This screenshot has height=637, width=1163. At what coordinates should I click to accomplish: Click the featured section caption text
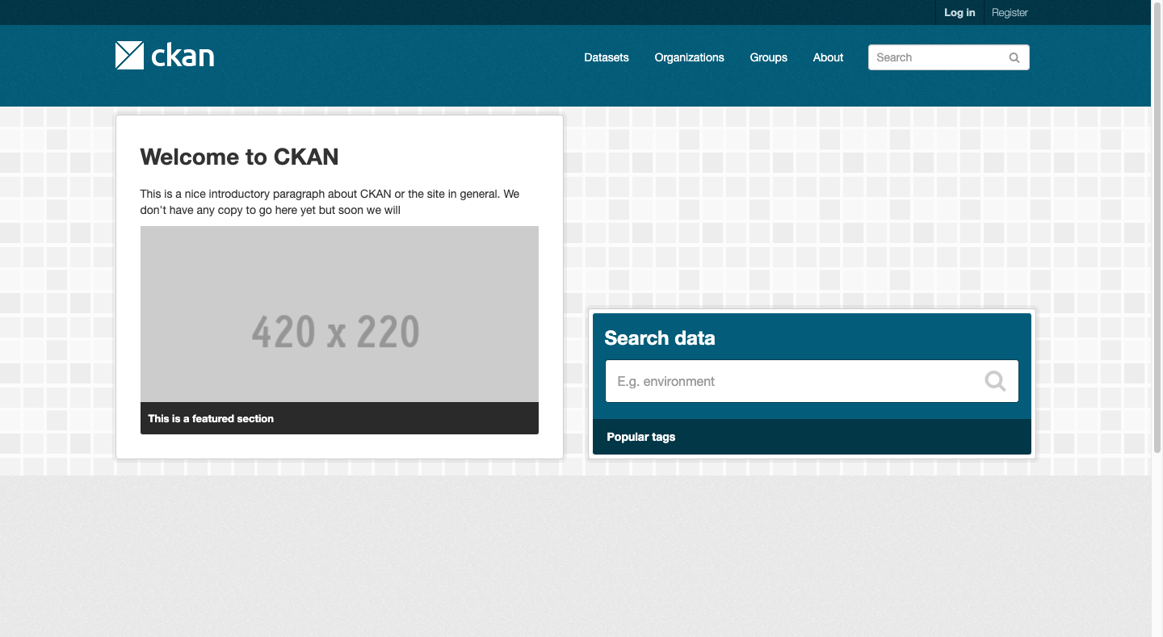pyautogui.click(x=210, y=418)
